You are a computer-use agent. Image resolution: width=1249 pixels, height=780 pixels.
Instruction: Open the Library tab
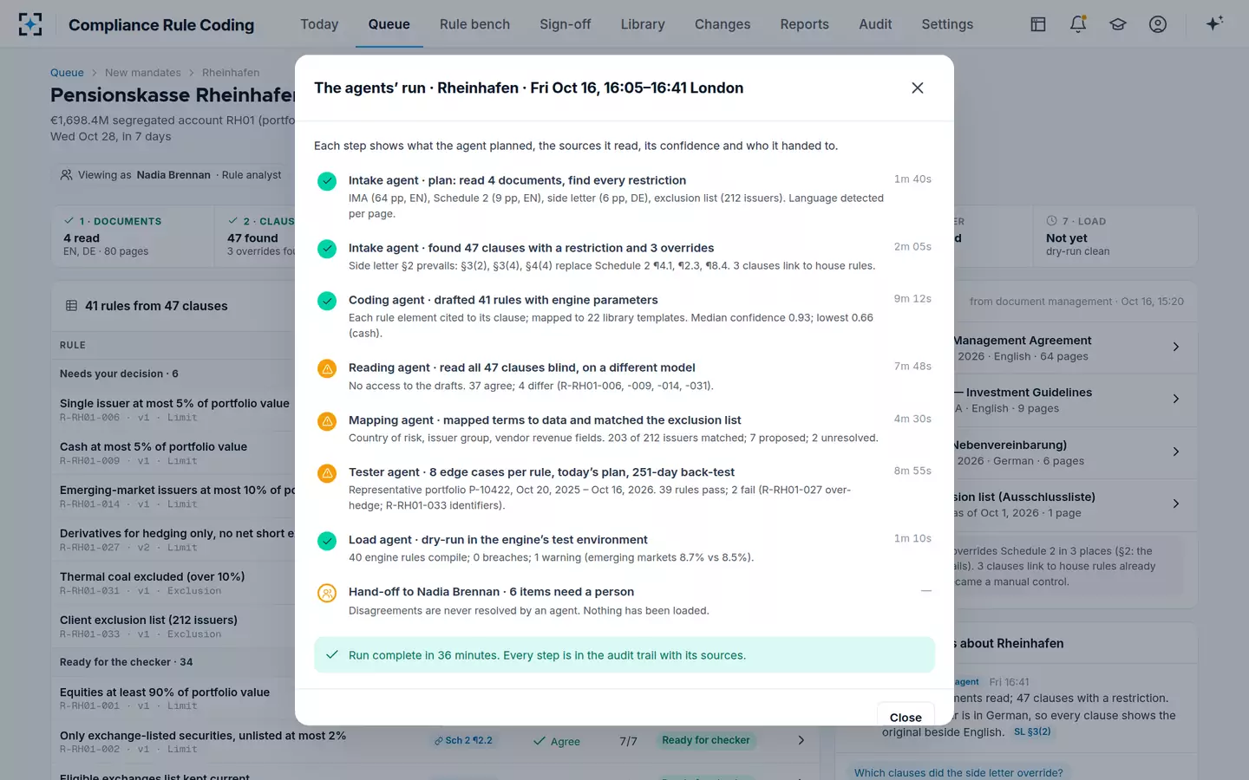(x=643, y=24)
